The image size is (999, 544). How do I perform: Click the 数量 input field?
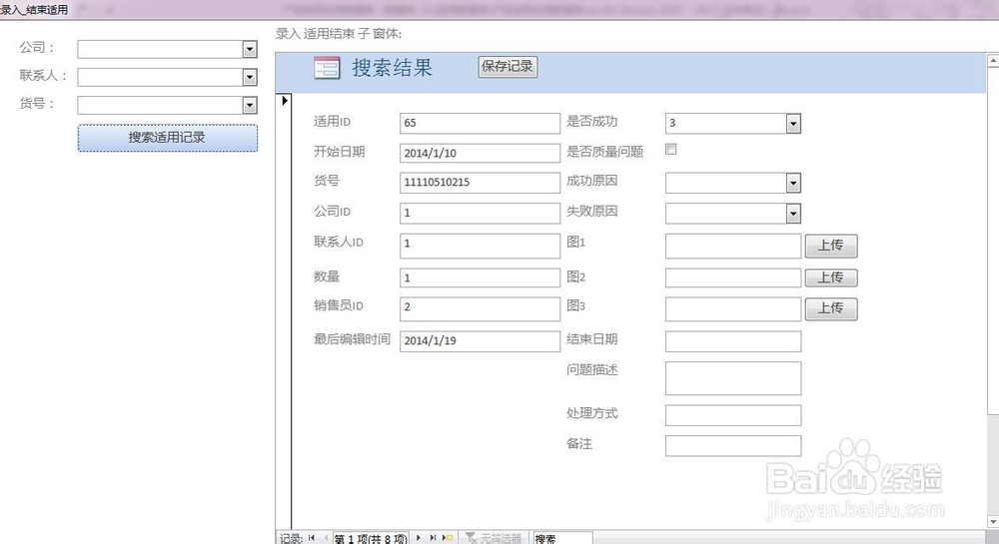click(480, 277)
